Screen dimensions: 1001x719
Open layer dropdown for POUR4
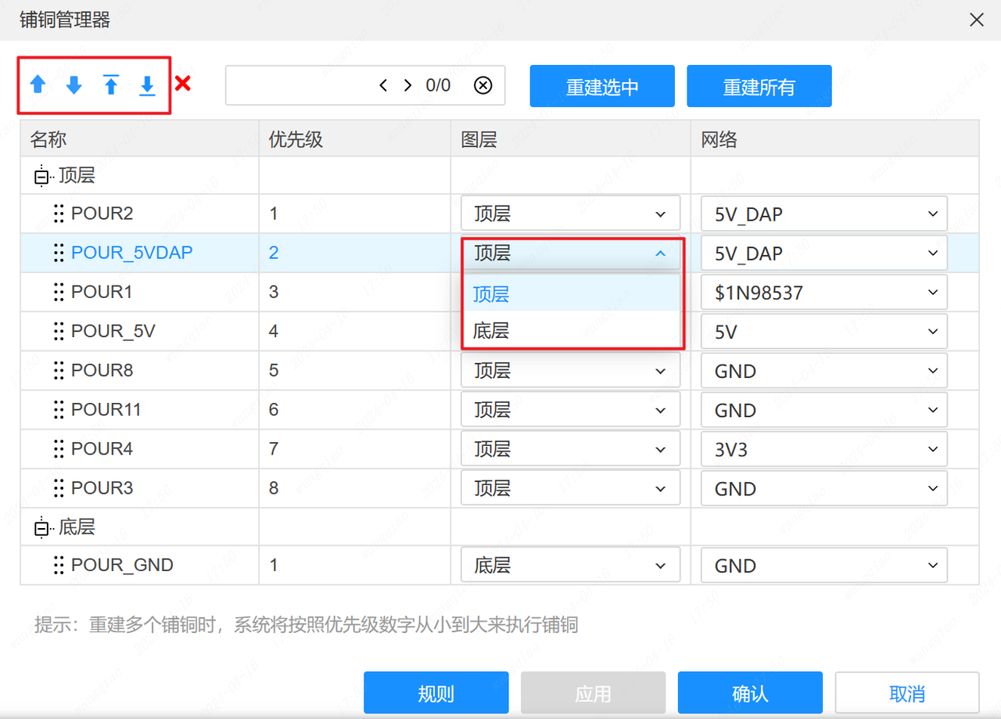[570, 448]
